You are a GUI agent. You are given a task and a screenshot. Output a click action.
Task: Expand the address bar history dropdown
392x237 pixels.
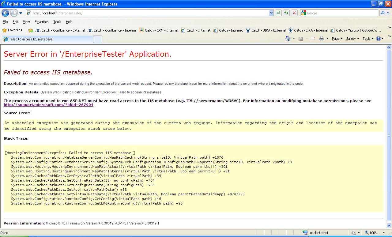271,13
